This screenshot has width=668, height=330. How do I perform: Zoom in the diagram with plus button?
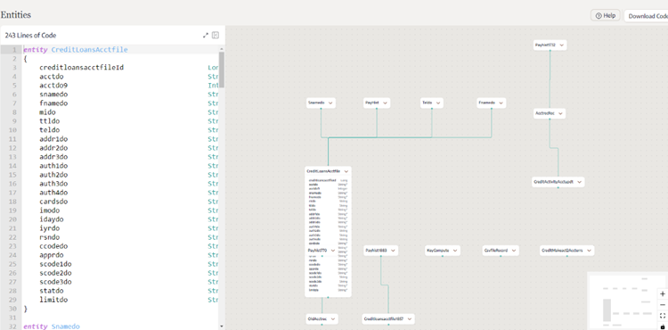tap(663, 294)
